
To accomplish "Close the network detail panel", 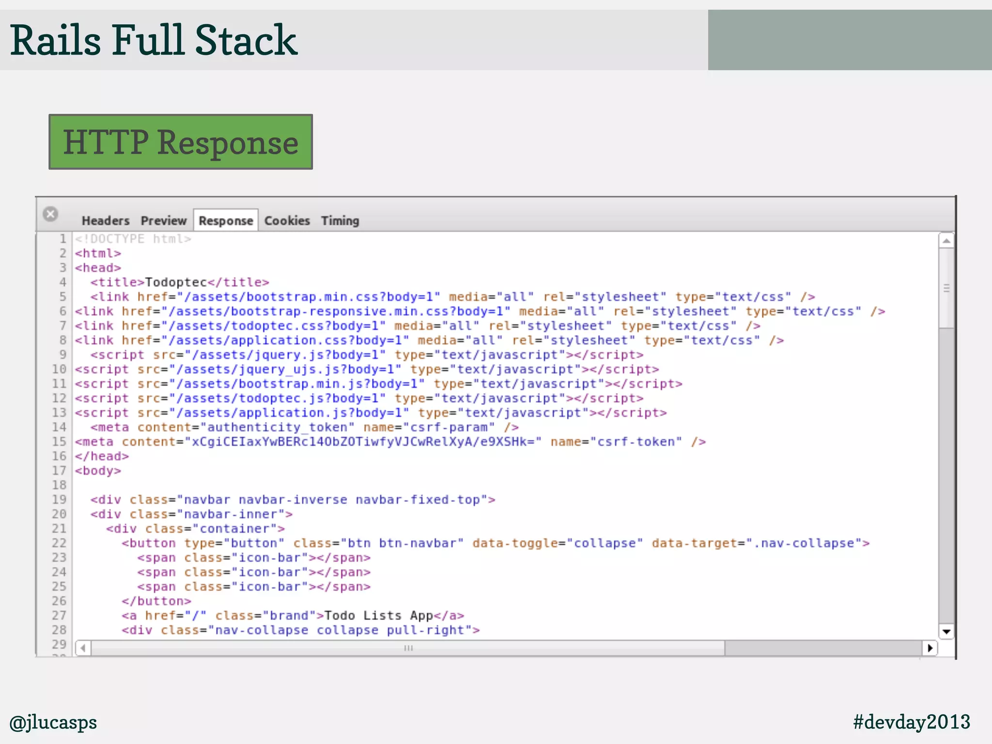I will click(50, 214).
